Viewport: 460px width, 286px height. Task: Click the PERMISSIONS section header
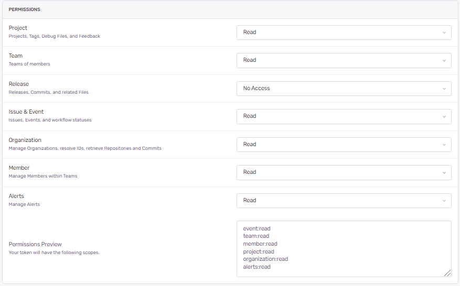[24, 9]
